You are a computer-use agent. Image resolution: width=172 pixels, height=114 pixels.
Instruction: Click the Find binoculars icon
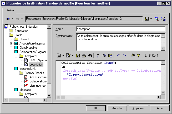click(x=89, y=56)
